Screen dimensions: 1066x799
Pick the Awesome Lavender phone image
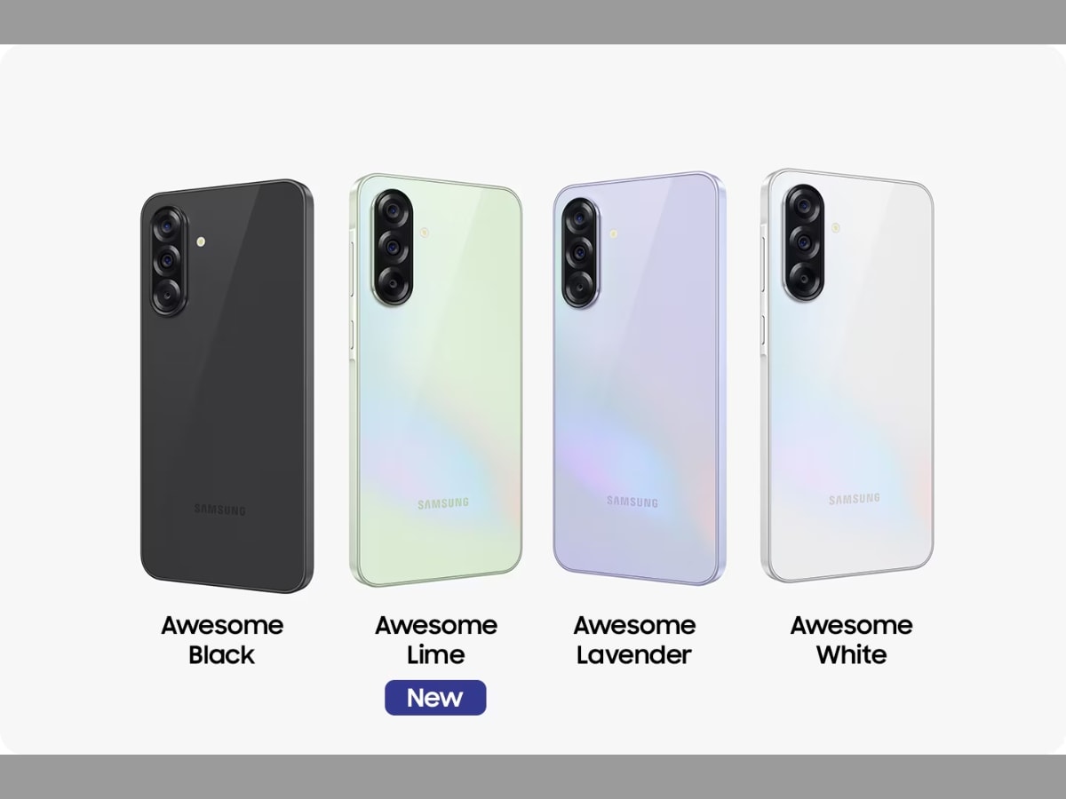(x=640, y=378)
